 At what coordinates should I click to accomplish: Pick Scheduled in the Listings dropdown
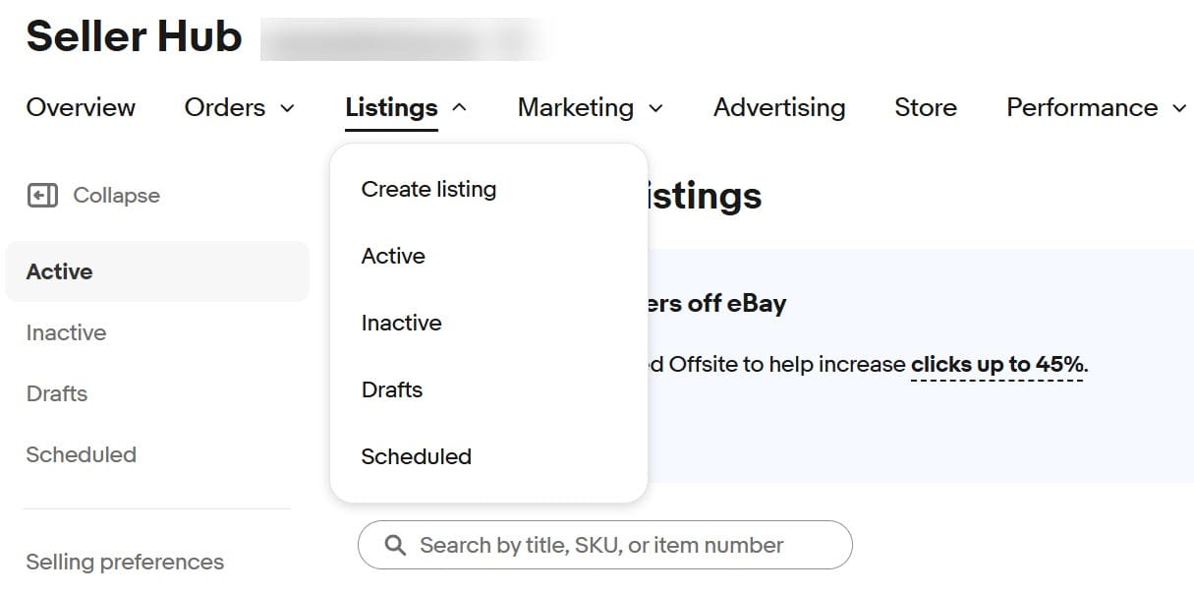point(416,456)
